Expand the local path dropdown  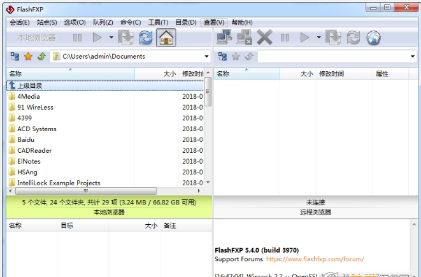[x=206, y=57]
